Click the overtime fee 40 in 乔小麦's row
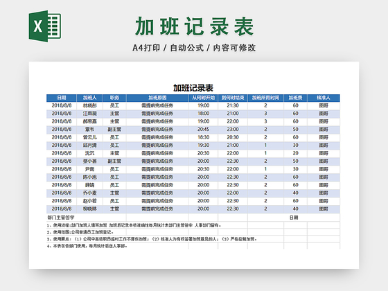 point(295,193)
